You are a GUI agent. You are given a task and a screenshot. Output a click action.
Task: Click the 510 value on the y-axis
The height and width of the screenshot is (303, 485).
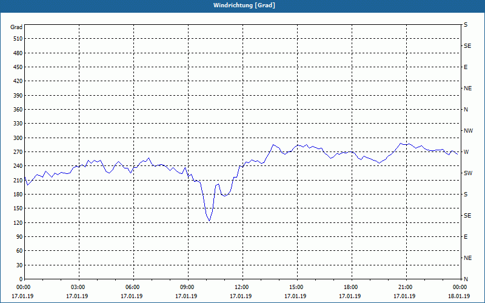[x=18, y=39]
